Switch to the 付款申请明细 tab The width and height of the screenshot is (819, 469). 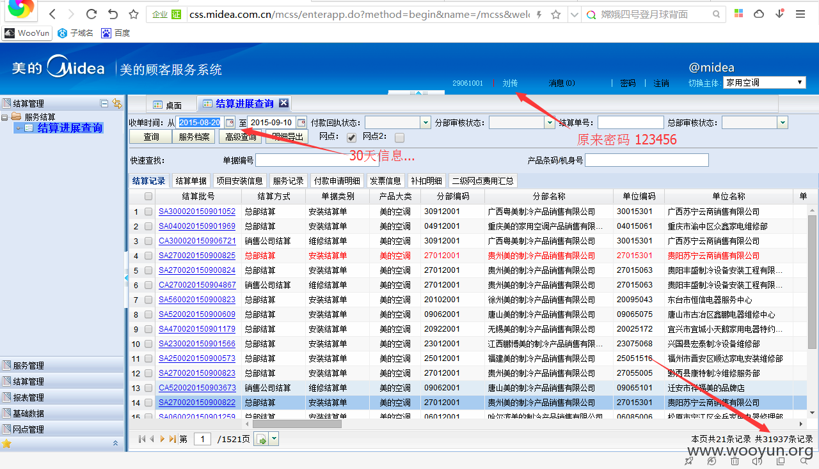tap(337, 181)
